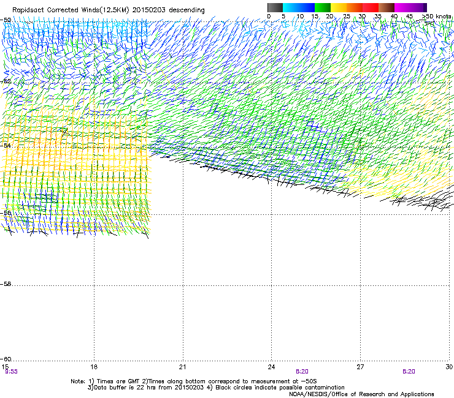Click the magenta 40-45 knots legend swatch
Image resolution: width=454 pixels, height=398 pixels.
click(402, 7)
